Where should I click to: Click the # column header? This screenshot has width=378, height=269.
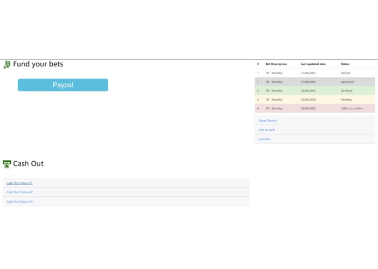click(258, 64)
